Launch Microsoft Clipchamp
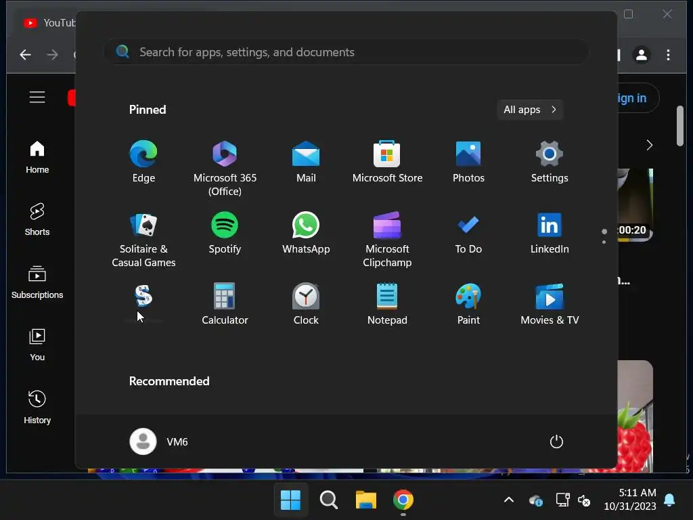 pyautogui.click(x=387, y=239)
